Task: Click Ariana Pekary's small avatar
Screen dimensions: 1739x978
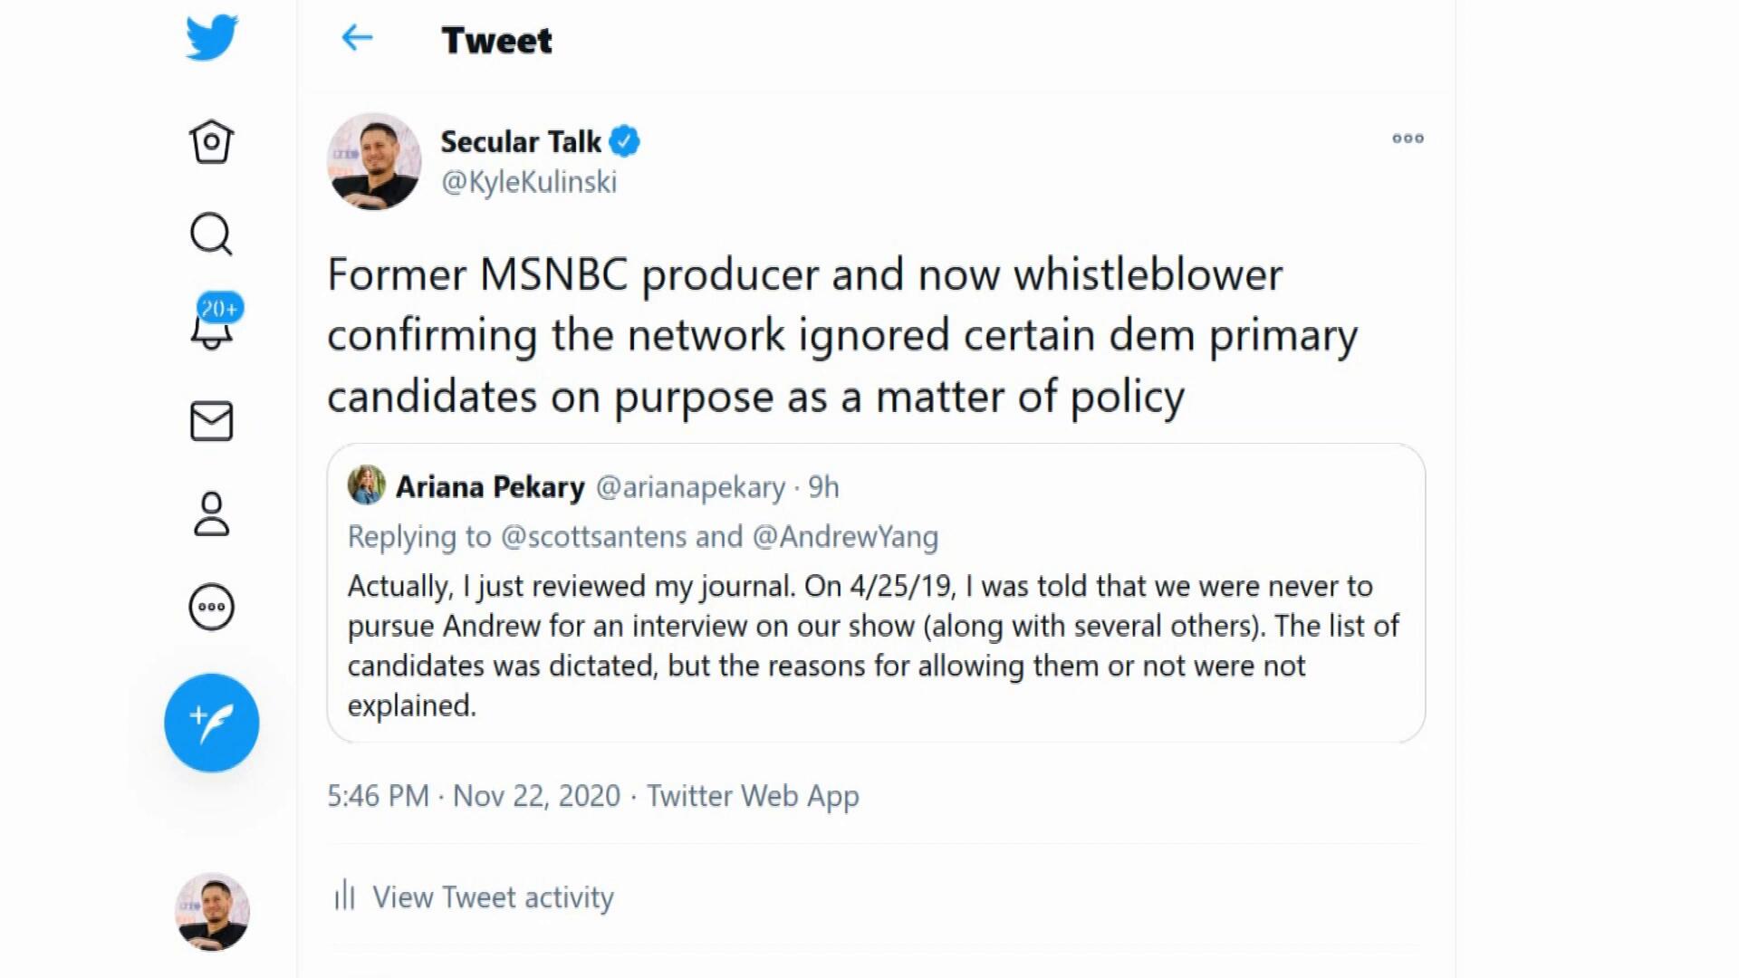Action: click(366, 485)
